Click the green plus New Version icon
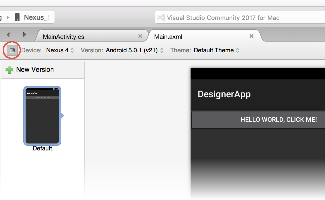325x200 pixels. 9,70
